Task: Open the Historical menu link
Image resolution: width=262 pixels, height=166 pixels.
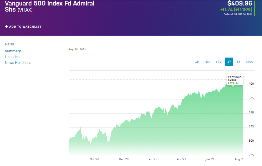Action: tap(13, 57)
